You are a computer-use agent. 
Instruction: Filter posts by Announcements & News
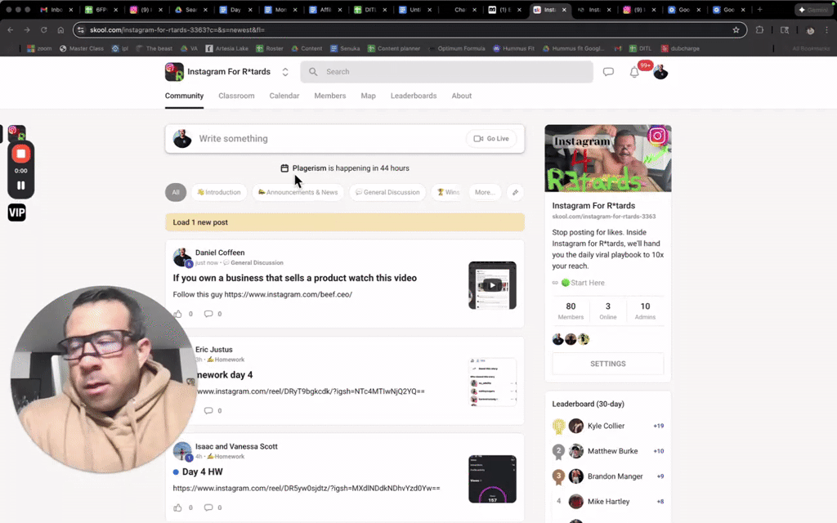click(298, 192)
